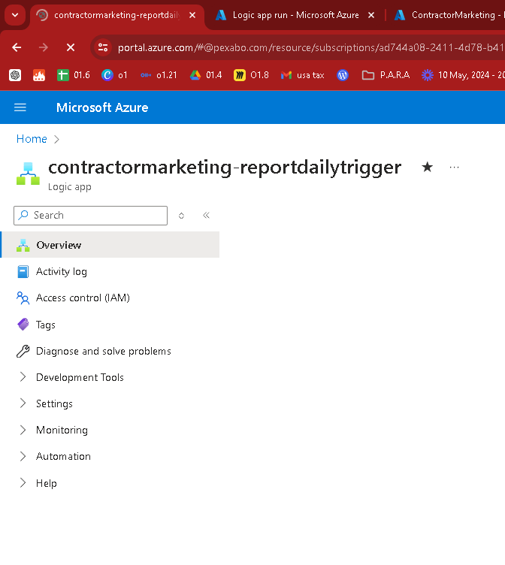Open the usa tax Gmail bookmark
The width and height of the screenshot is (505, 565).
point(303,75)
